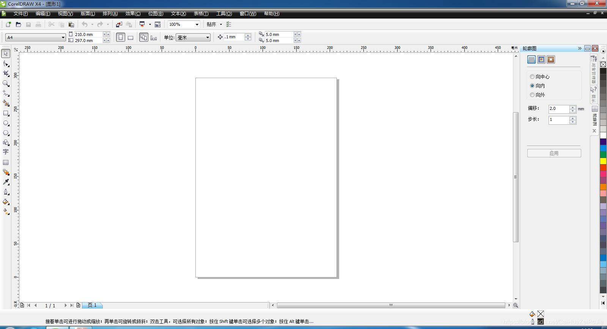607x329 pixels.
Task: Toggle apply layout to all pages
Action: coord(143,37)
